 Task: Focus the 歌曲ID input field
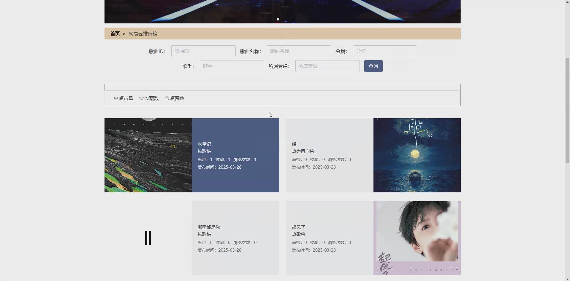[203, 51]
